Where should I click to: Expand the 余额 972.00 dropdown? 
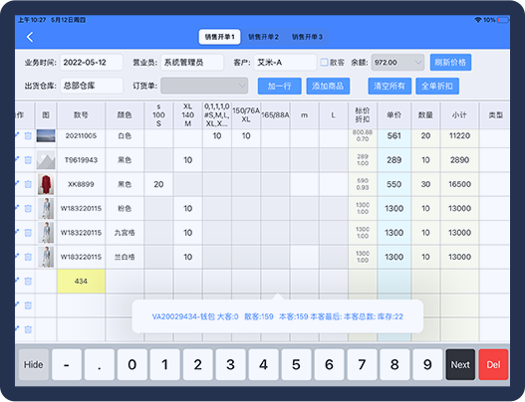397,63
